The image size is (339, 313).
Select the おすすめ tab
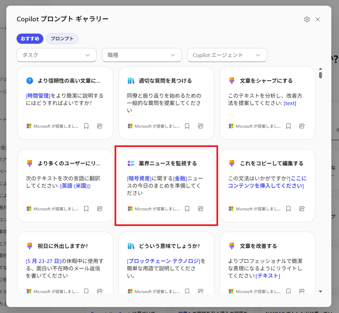(x=30, y=39)
